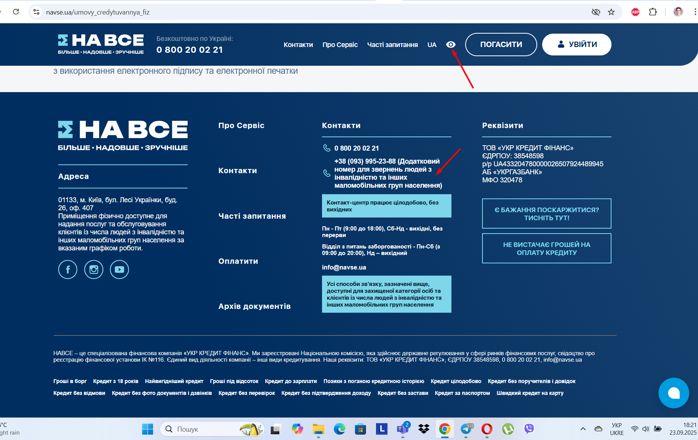Open Microsoft Teams in taskbar
This screenshot has width=698, height=440.
click(402, 429)
